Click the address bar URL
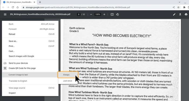 78,7
